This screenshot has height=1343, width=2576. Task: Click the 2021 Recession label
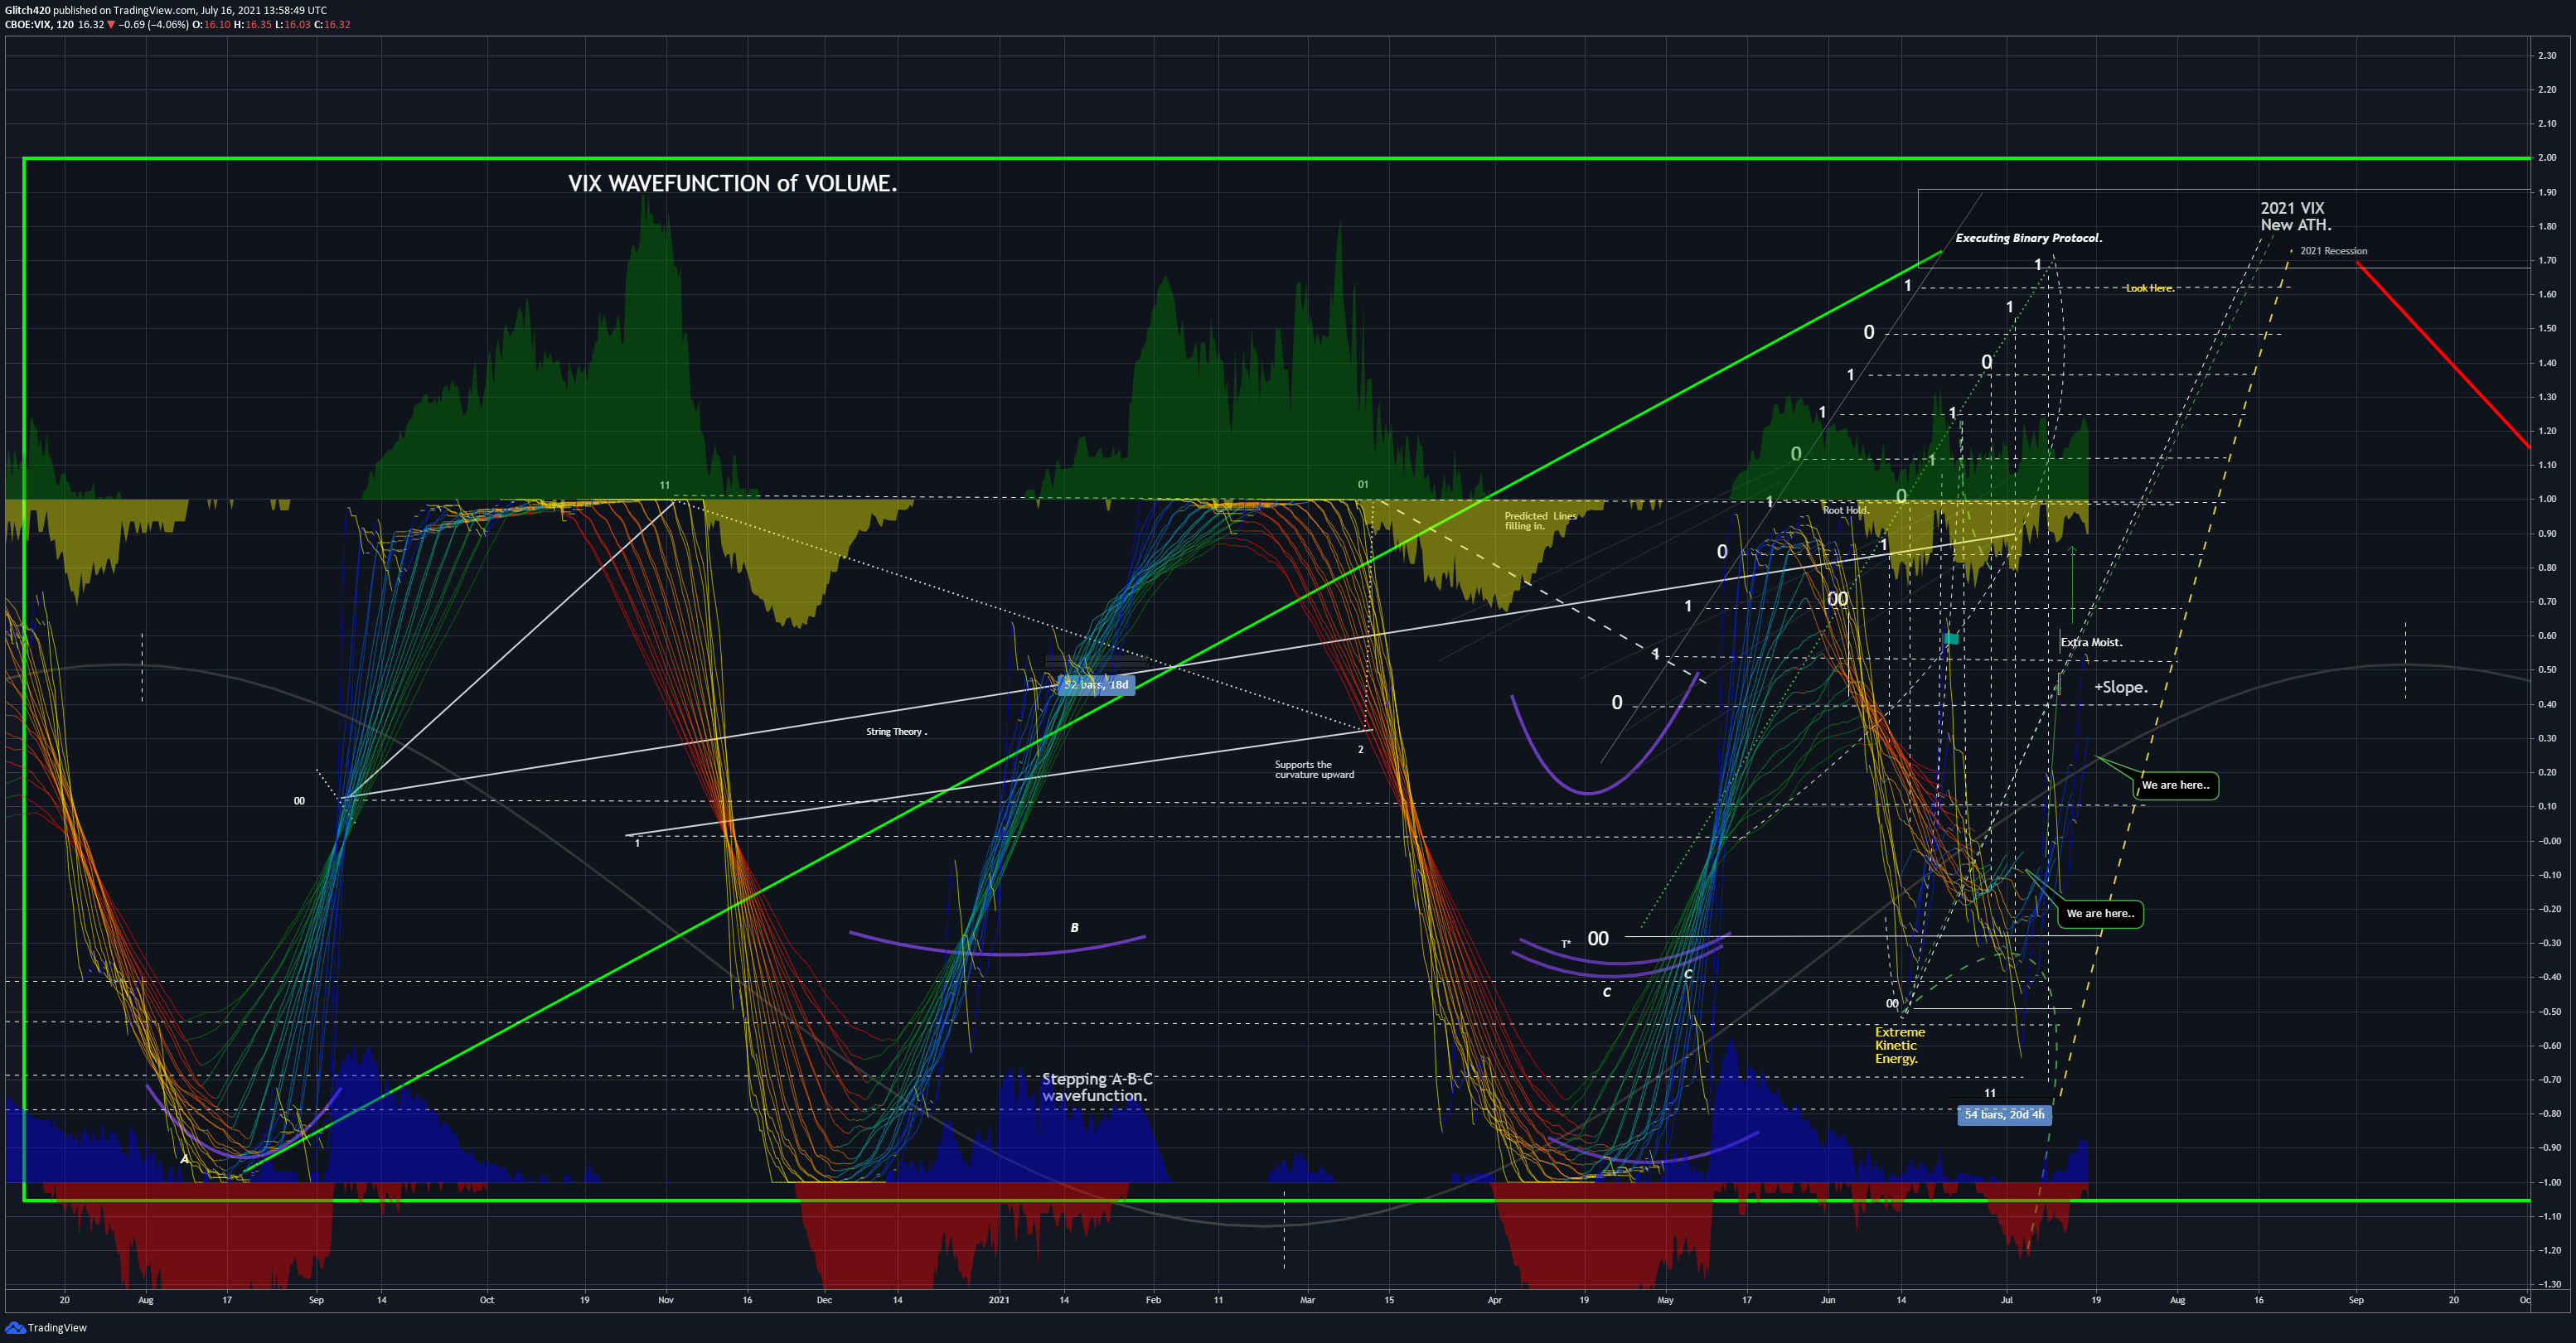coord(2333,251)
